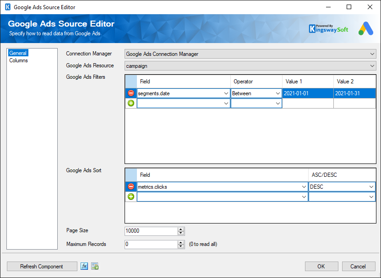The image size is (381, 278).
Task: Add a new sort row
Action: click(131, 196)
